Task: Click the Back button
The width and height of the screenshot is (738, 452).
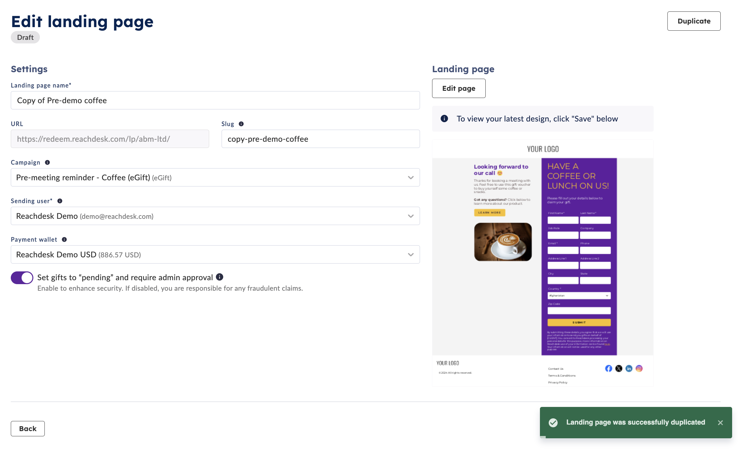Action: (28, 428)
